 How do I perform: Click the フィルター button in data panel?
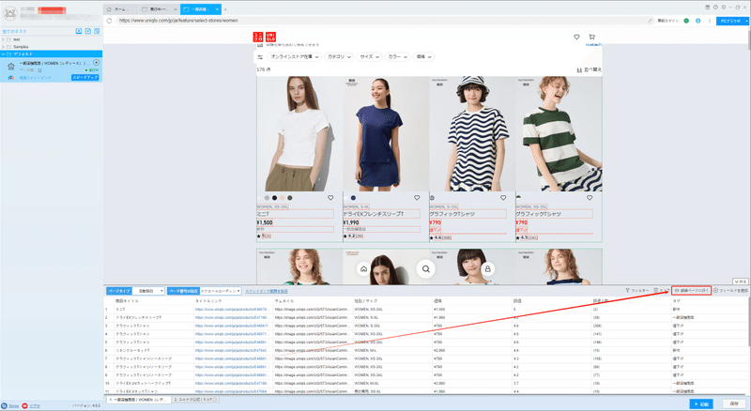tap(637, 290)
